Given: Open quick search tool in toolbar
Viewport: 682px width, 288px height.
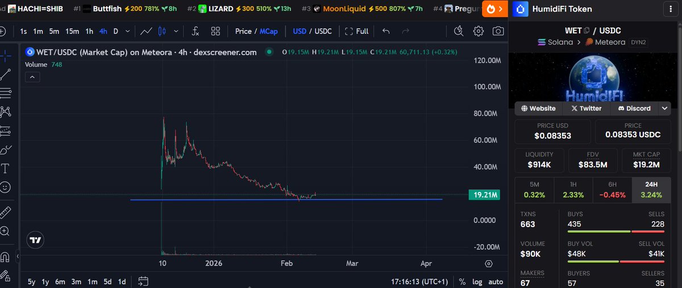Looking at the screenshot, I should 459,31.
